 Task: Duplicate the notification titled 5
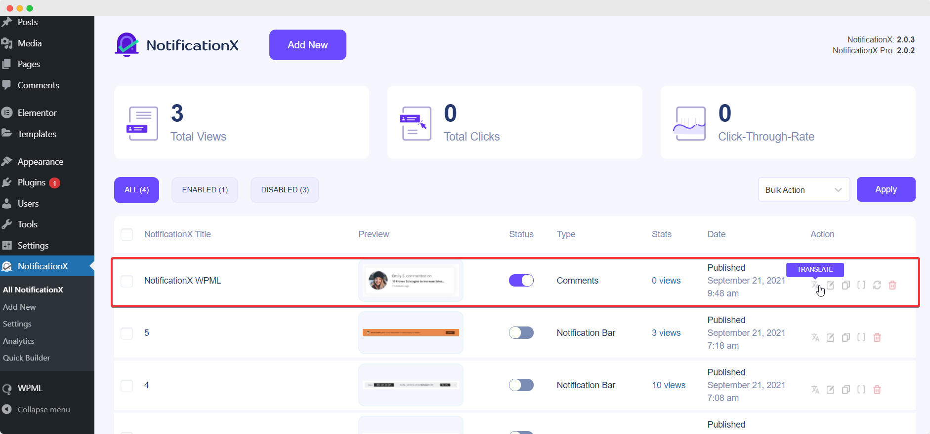click(x=846, y=337)
